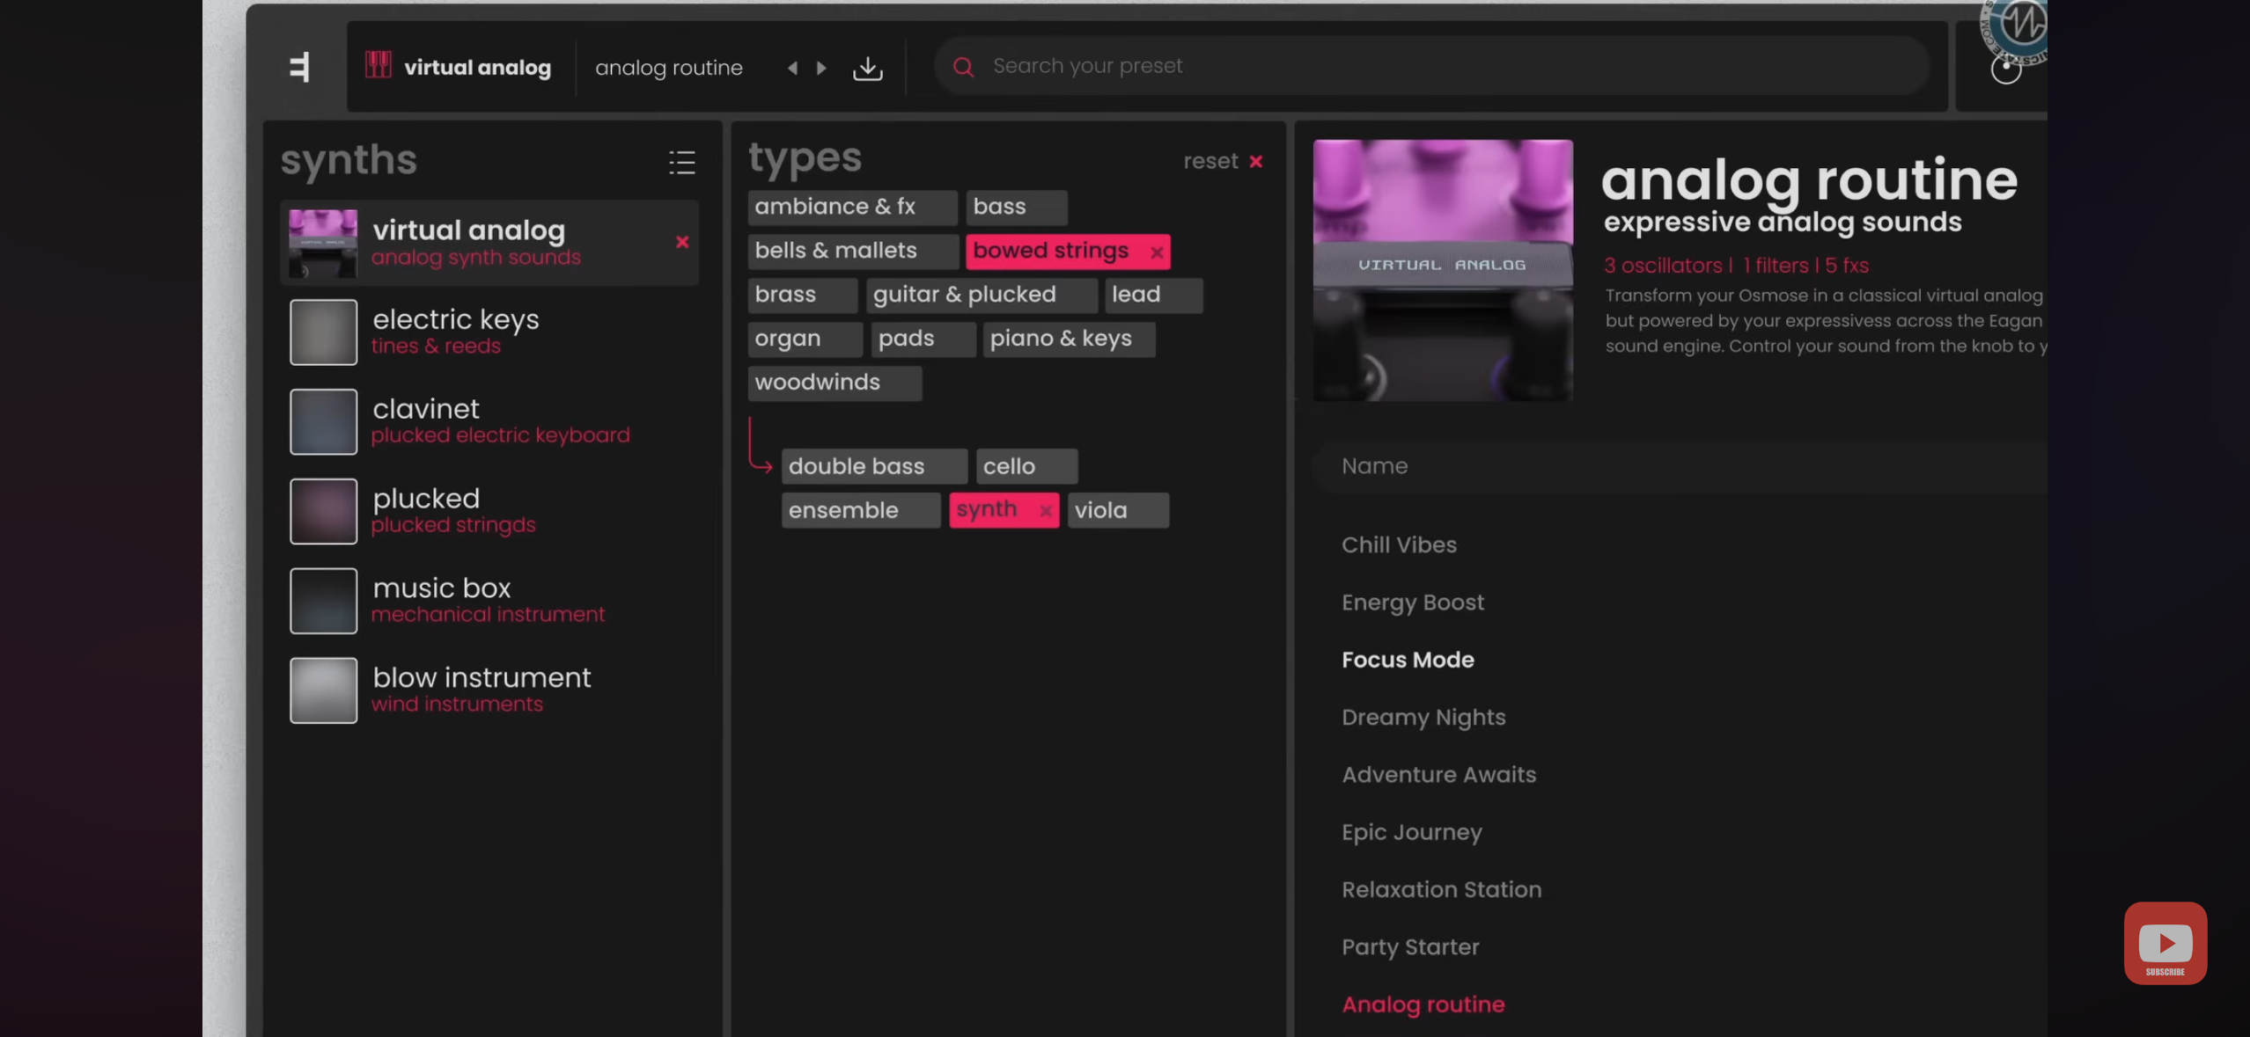
Task: Go to previous preset with left arrow
Action: click(x=792, y=68)
